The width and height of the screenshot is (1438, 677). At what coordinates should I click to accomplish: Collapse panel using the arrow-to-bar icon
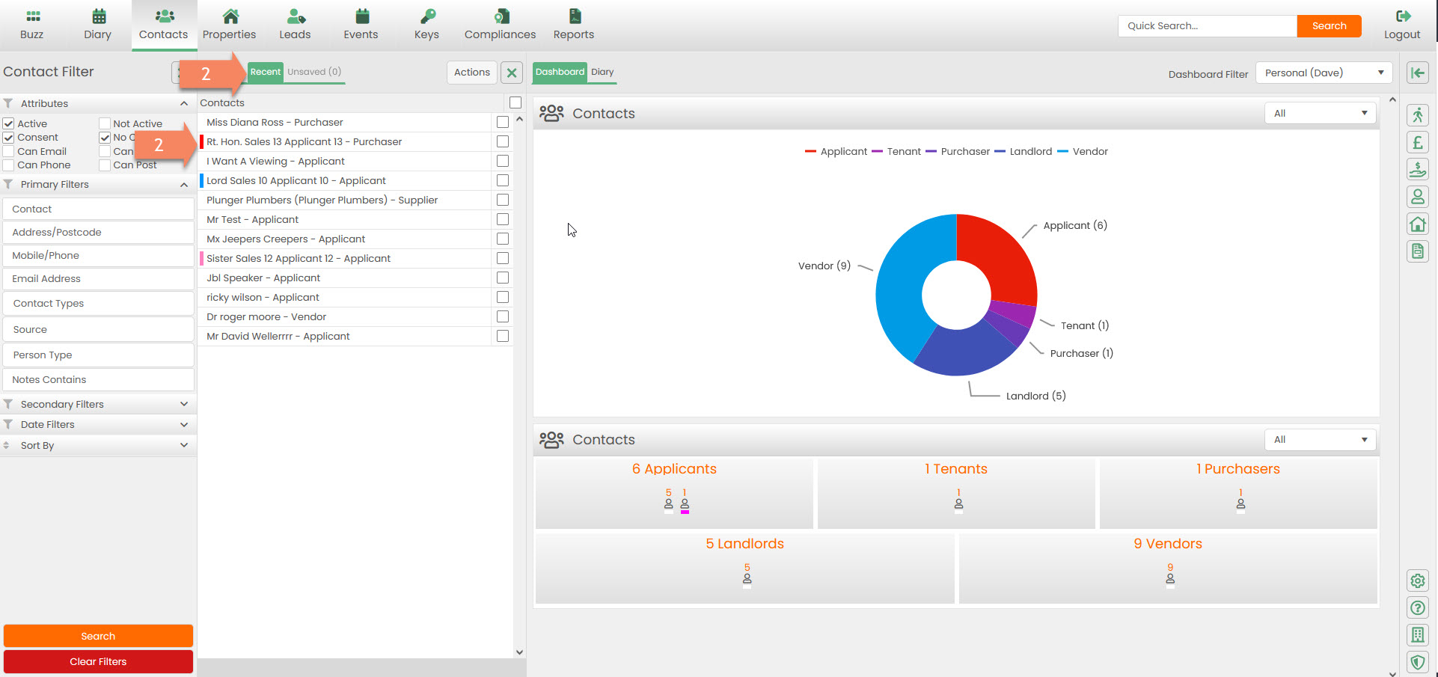tap(1417, 73)
